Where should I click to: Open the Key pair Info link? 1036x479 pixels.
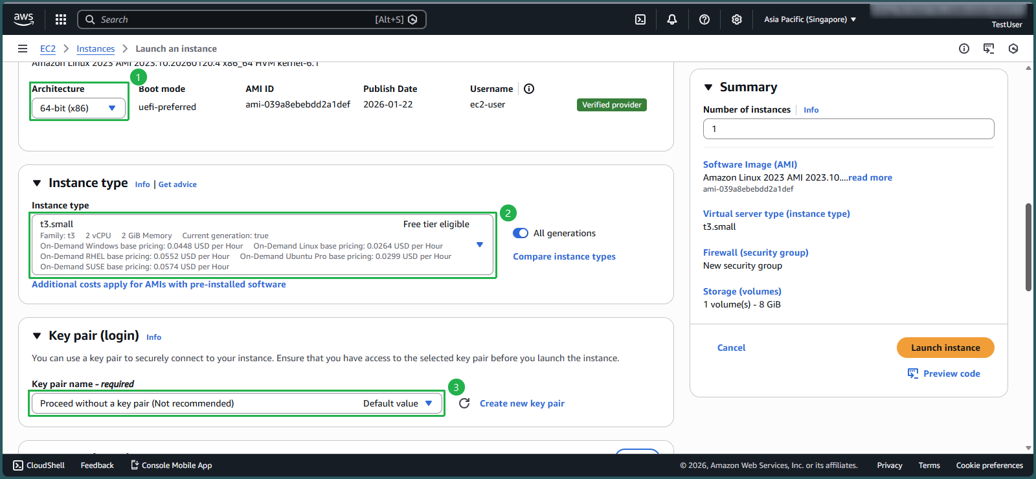[153, 337]
